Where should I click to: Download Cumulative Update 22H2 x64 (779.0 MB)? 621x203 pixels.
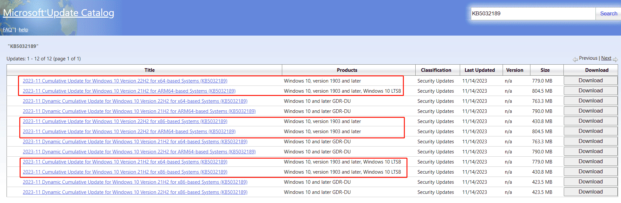[x=591, y=81]
